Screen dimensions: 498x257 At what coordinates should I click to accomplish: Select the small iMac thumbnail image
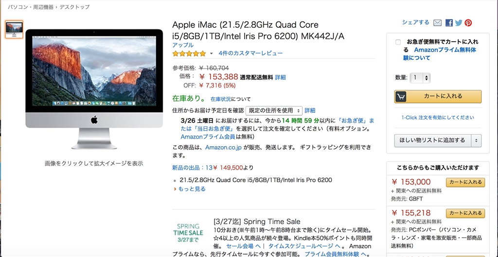(14, 30)
